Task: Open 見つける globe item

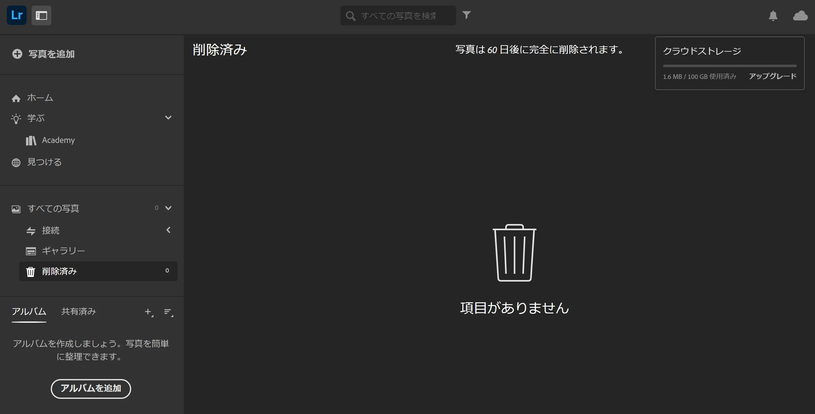Action: point(44,162)
